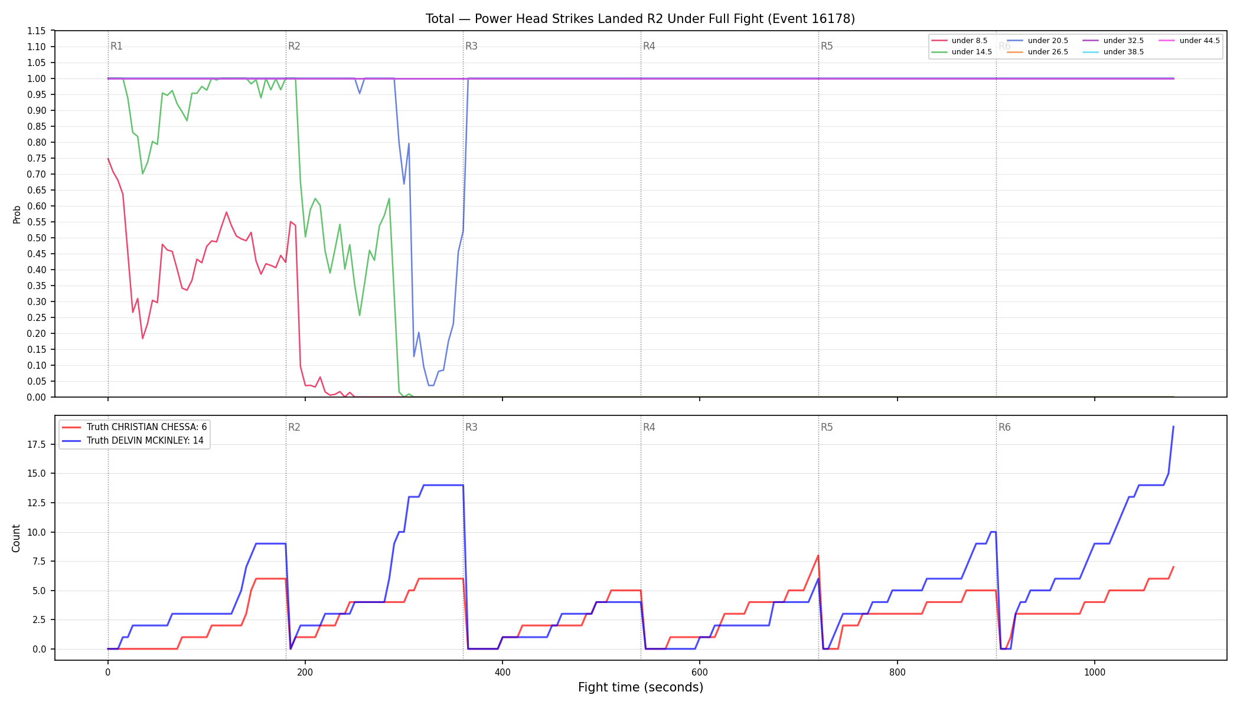1240x708 pixels.
Task: Click the 1.00 tick on the Prob axis
Action: pyautogui.click(x=37, y=78)
